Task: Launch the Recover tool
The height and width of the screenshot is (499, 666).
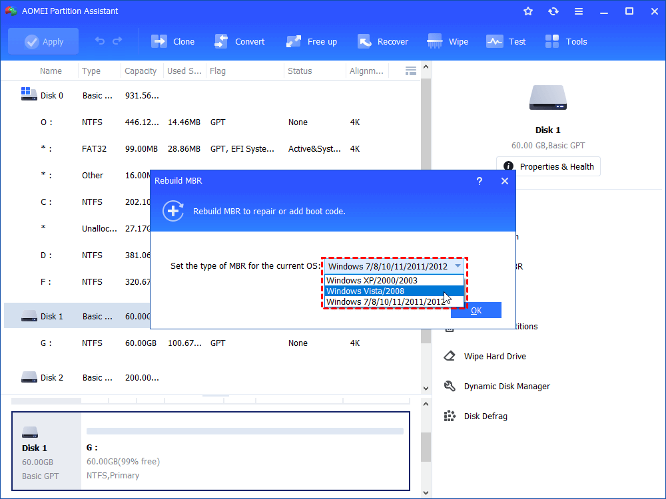Action: point(364,41)
